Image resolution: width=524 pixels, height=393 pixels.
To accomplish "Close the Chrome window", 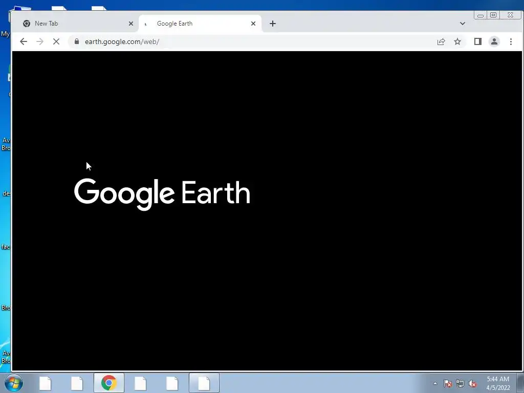I will (x=510, y=15).
